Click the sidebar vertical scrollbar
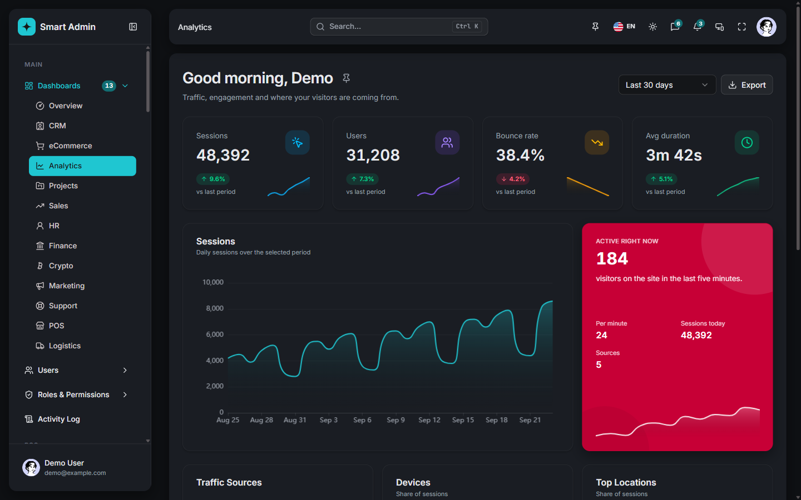The height and width of the screenshot is (500, 801). point(148,82)
